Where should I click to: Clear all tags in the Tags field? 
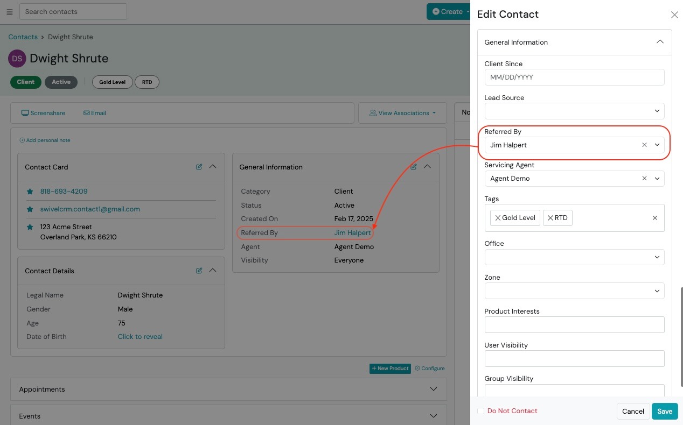point(655,218)
